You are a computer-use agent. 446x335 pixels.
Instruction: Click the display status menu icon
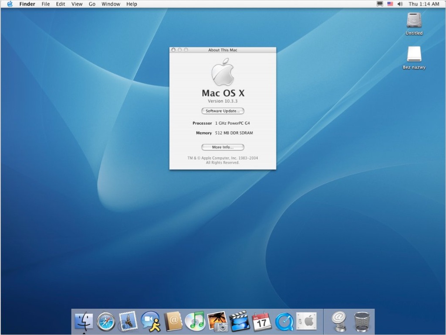click(380, 4)
